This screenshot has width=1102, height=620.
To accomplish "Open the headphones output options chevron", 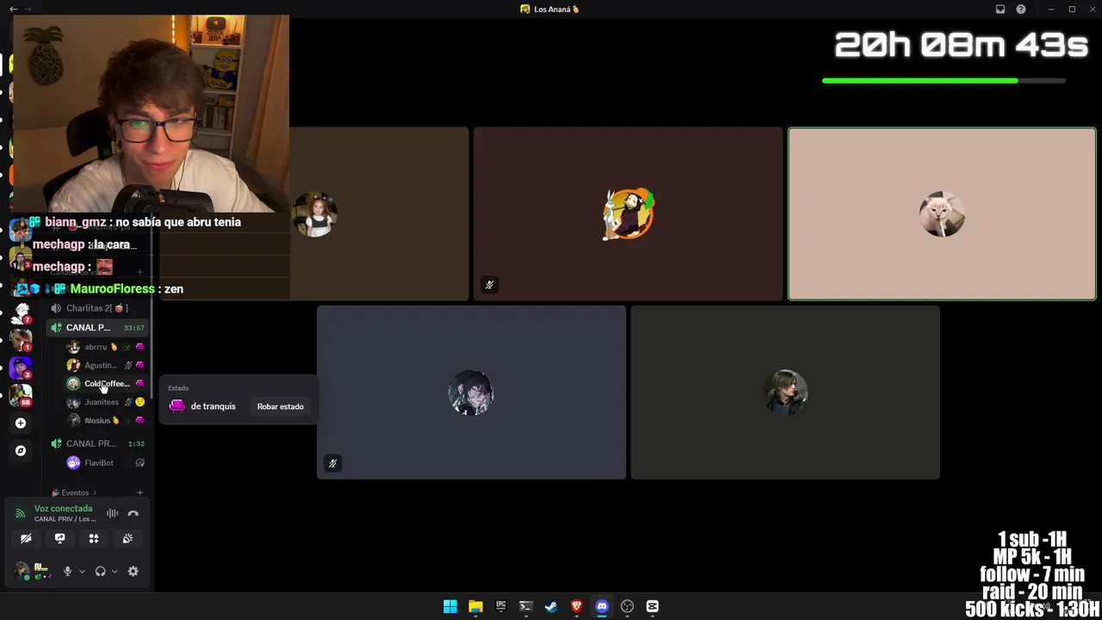I will (115, 571).
